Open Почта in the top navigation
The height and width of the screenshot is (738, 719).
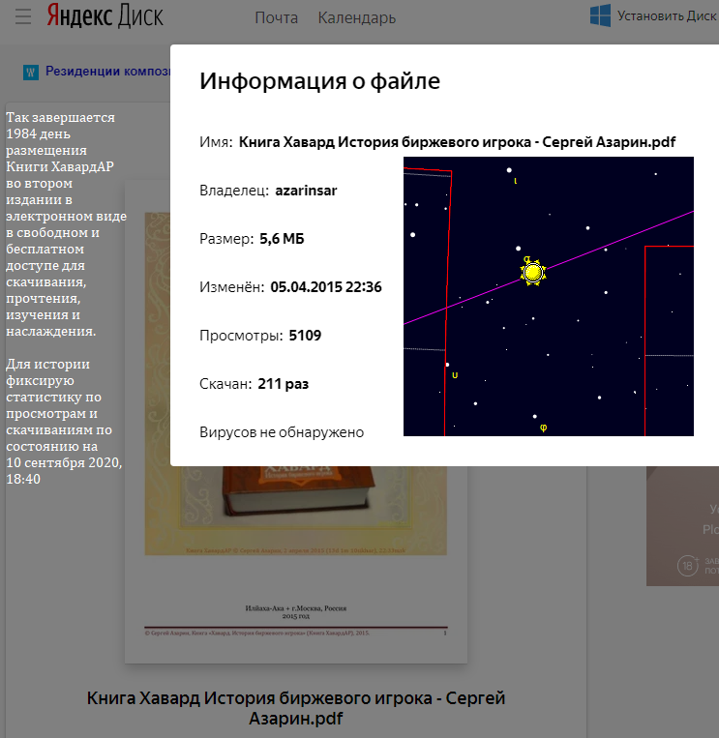pyautogui.click(x=276, y=17)
